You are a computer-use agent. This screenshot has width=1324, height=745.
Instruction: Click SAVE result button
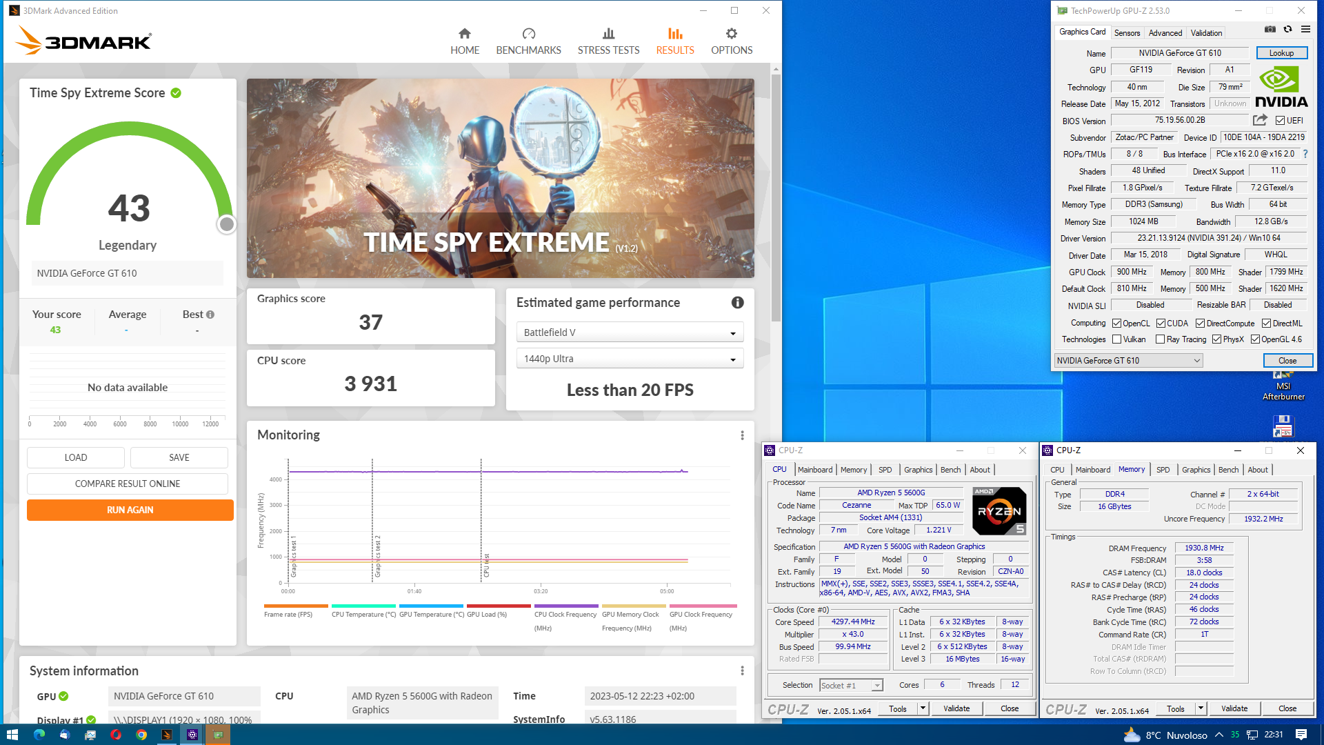tap(179, 458)
